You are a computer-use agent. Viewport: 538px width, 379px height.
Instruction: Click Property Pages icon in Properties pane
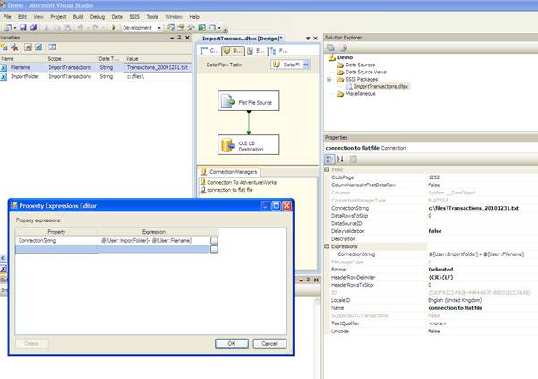tap(353, 159)
